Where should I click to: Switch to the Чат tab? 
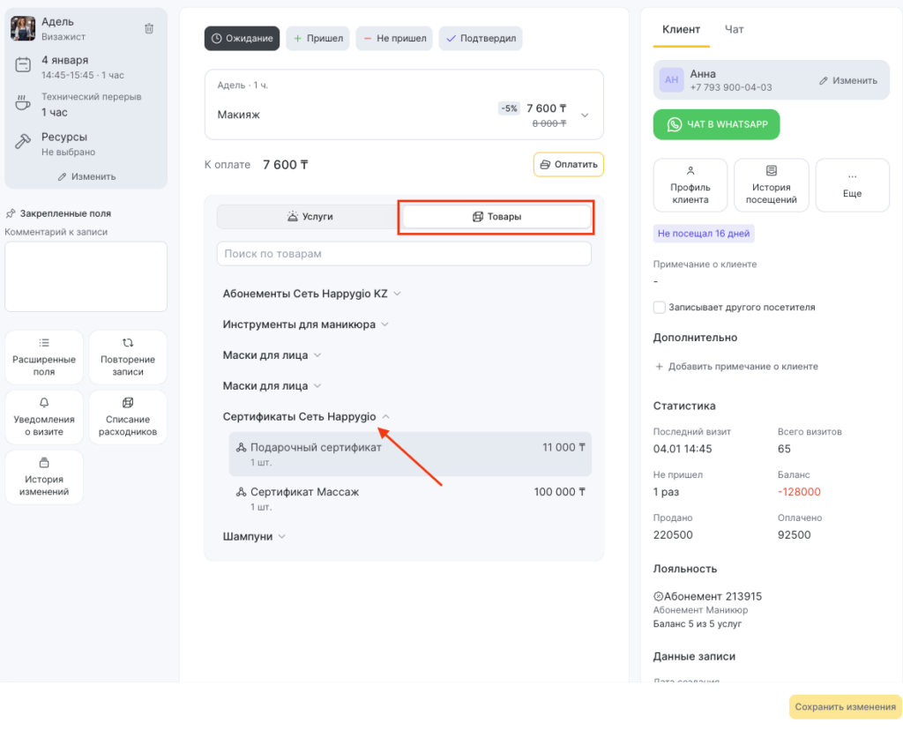point(734,29)
